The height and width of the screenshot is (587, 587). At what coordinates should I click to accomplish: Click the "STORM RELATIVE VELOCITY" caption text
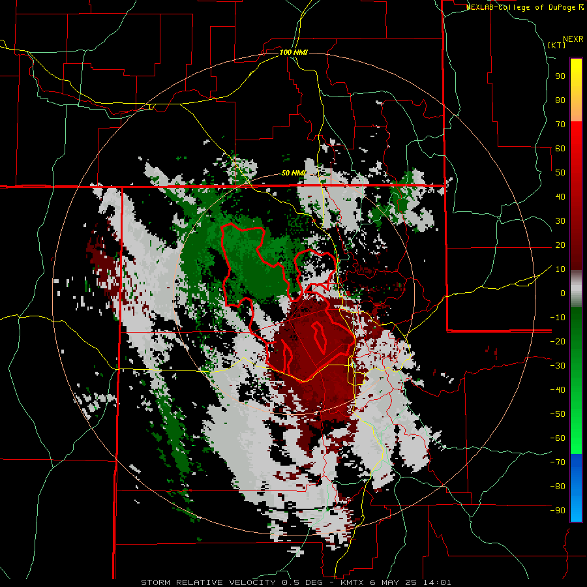click(x=209, y=582)
